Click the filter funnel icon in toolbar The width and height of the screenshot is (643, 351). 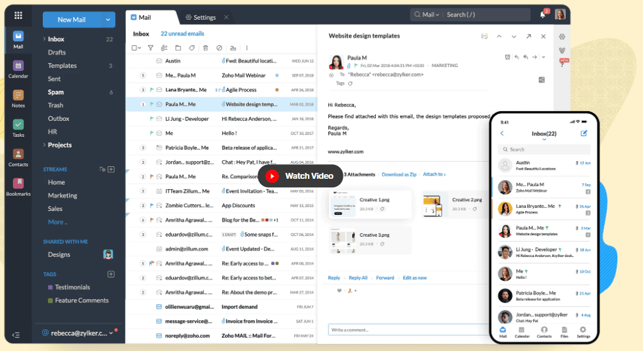150,48
